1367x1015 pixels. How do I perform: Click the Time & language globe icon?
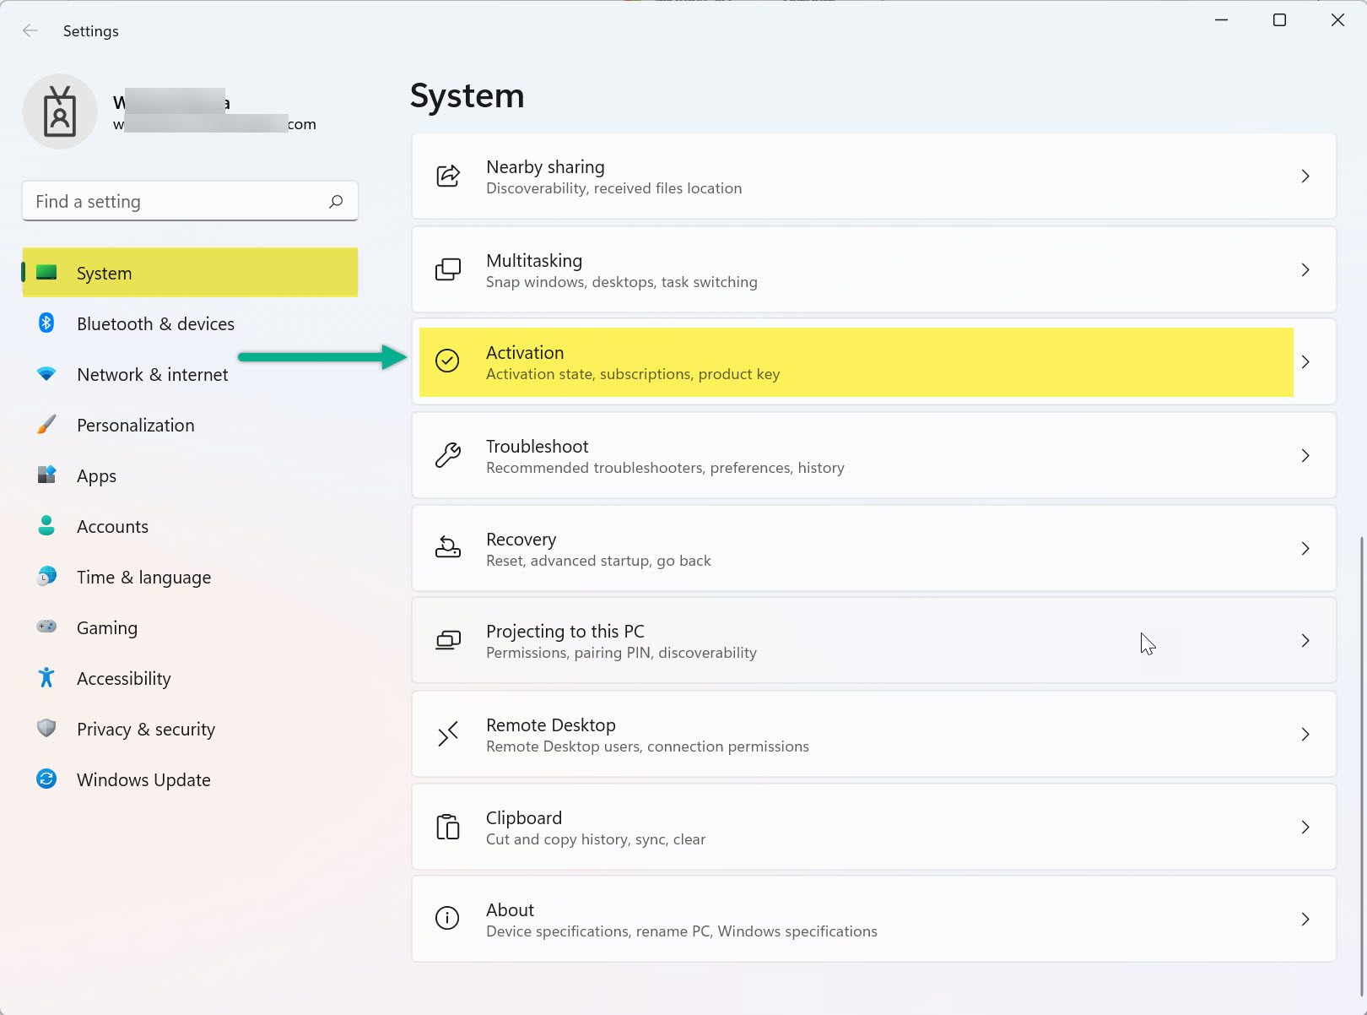46,577
